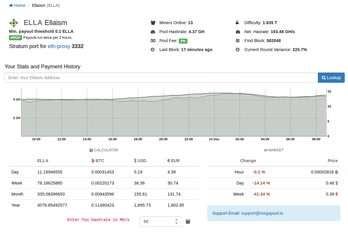348x232 pixels.
Task: Click the Current Round Variance clock icon
Action: tap(238, 50)
